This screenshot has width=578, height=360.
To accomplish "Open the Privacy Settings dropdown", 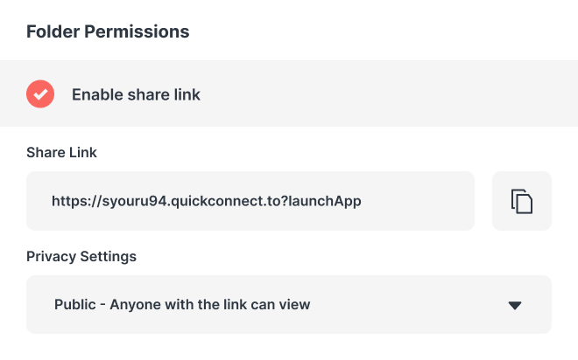I will click(289, 305).
